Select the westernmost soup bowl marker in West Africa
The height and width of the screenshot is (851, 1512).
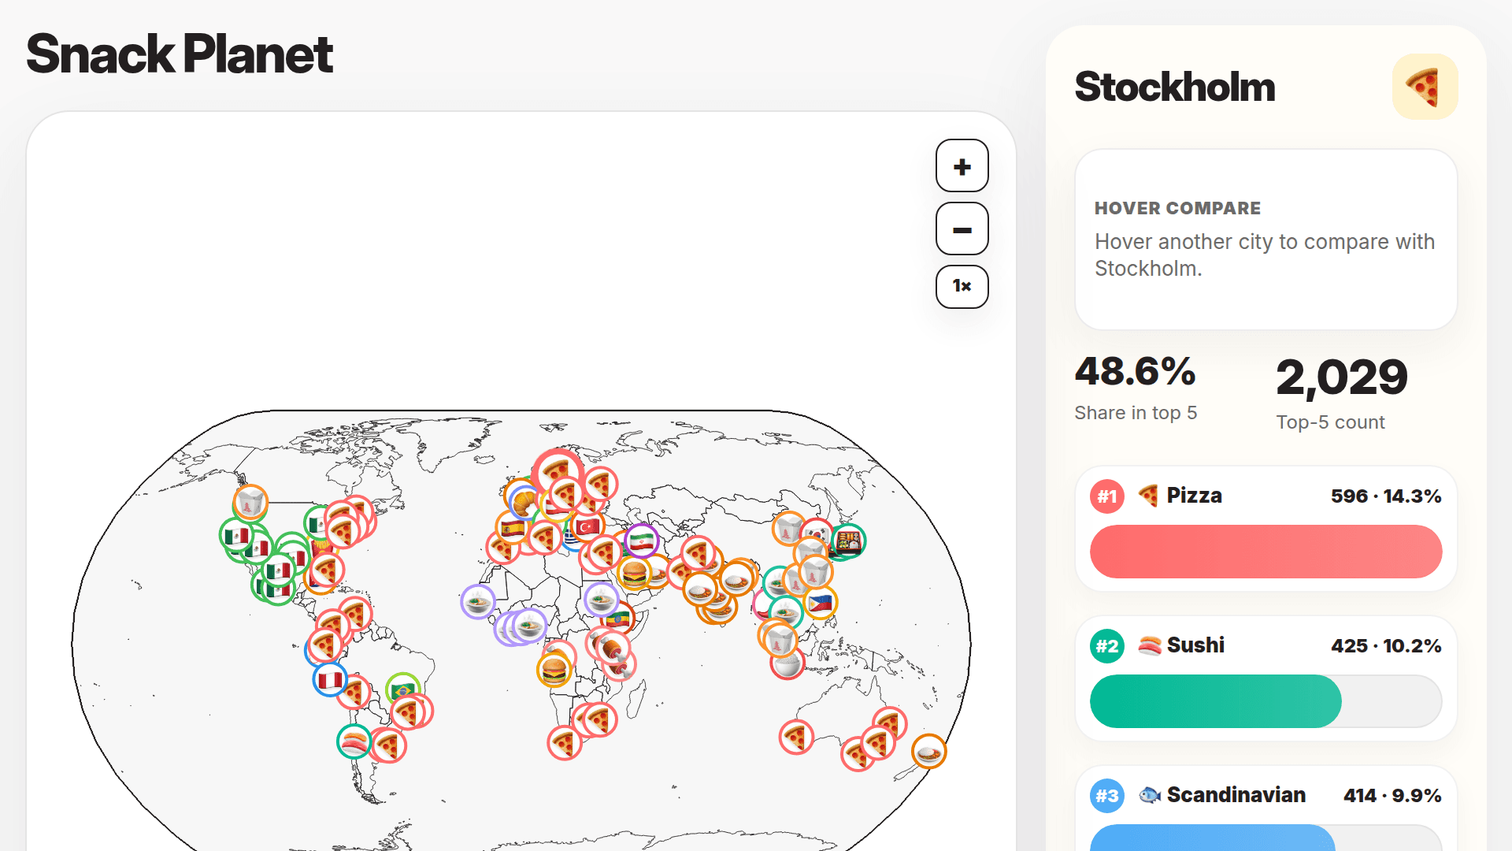click(478, 602)
